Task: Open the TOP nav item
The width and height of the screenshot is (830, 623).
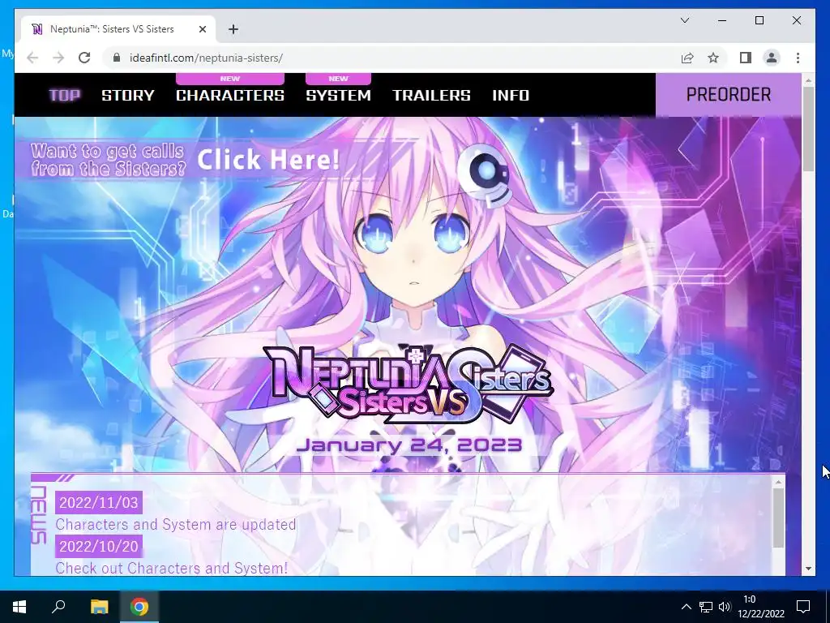Action: pyautogui.click(x=65, y=96)
